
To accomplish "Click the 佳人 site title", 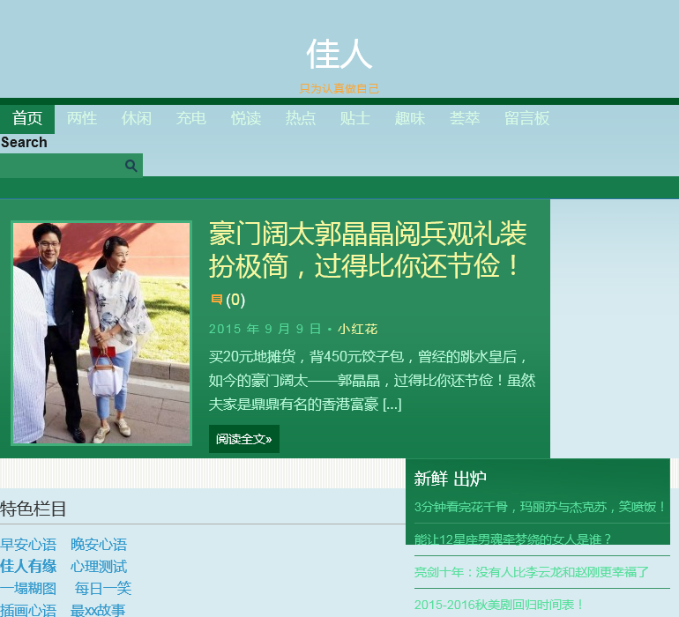I will (x=339, y=54).
